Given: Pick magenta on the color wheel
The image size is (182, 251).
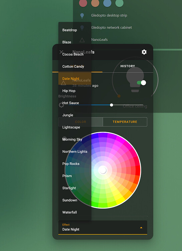Looking at the screenshot, I should pyautogui.click(x=121, y=140).
